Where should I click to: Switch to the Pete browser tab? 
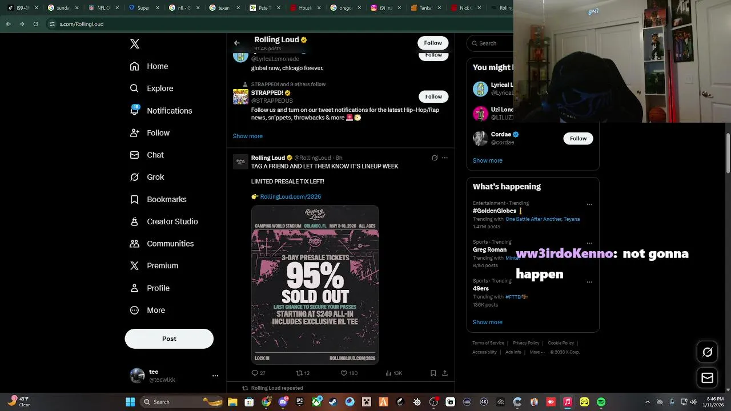click(263, 8)
